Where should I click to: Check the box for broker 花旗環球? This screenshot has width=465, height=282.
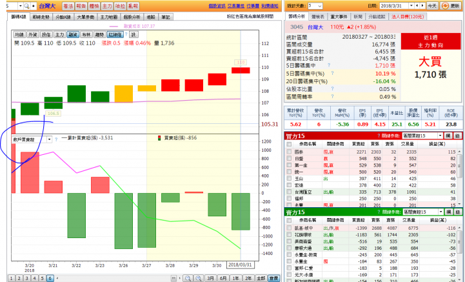point(289,234)
